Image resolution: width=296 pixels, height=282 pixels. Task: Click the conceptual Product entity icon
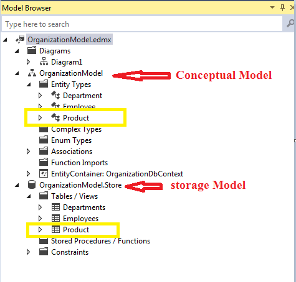coord(55,117)
